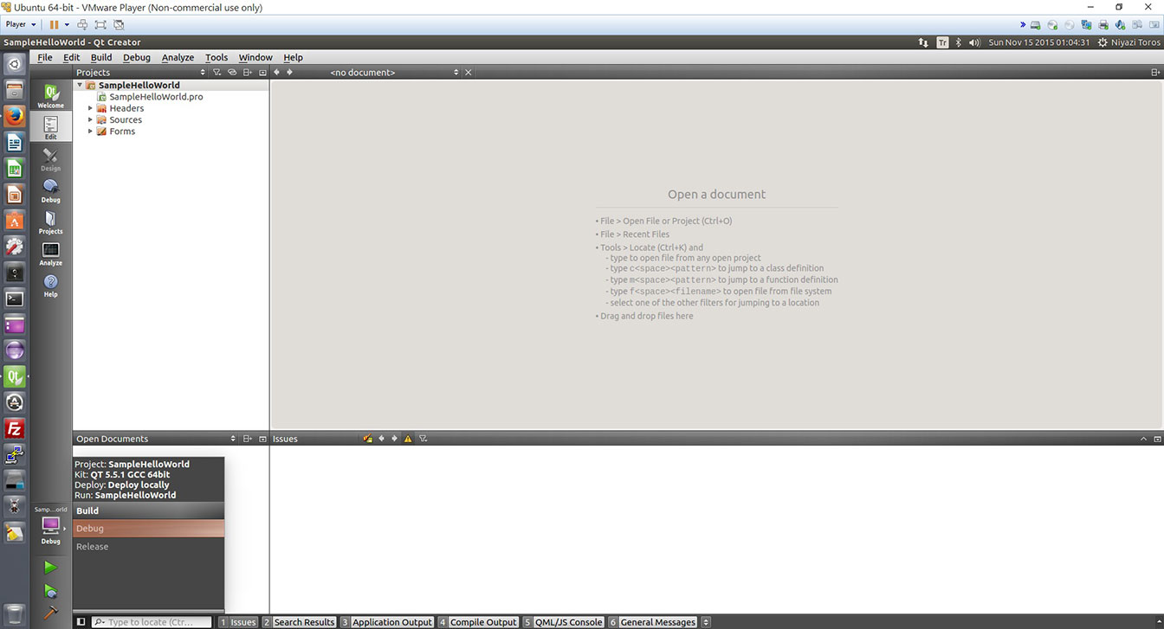Go to next issue

click(394, 439)
